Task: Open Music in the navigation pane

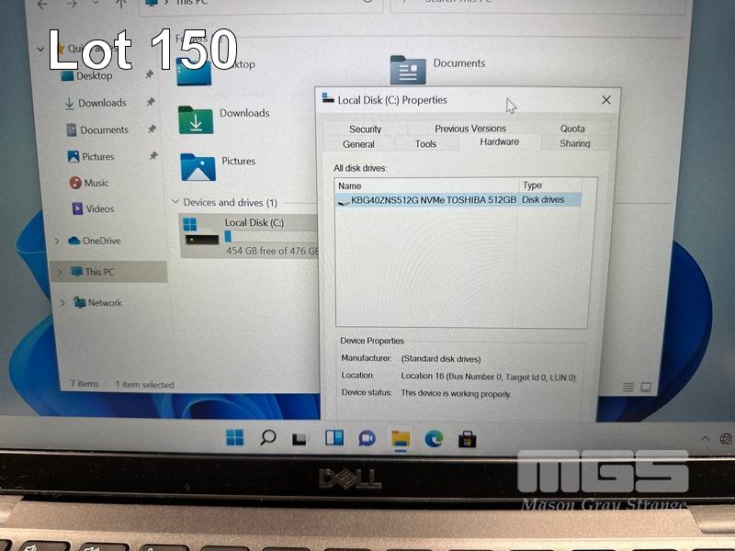Action: 96,183
